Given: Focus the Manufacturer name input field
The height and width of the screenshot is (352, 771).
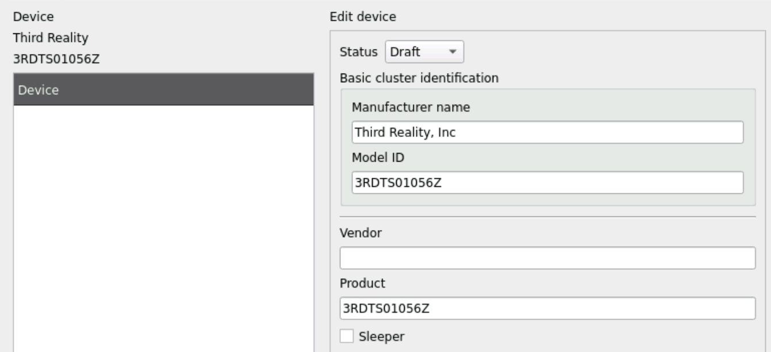Looking at the screenshot, I should 547,132.
